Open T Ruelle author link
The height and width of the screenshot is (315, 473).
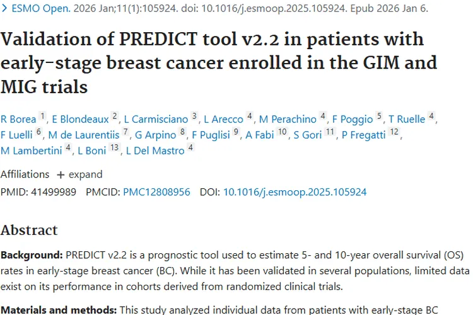[x=407, y=118]
